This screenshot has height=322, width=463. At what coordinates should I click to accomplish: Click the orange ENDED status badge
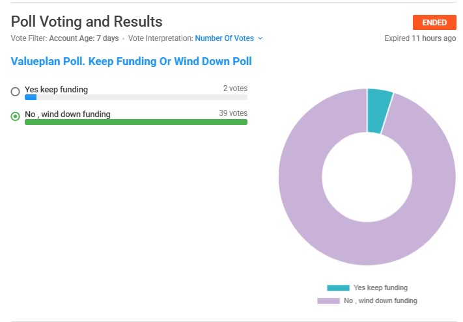[434, 23]
